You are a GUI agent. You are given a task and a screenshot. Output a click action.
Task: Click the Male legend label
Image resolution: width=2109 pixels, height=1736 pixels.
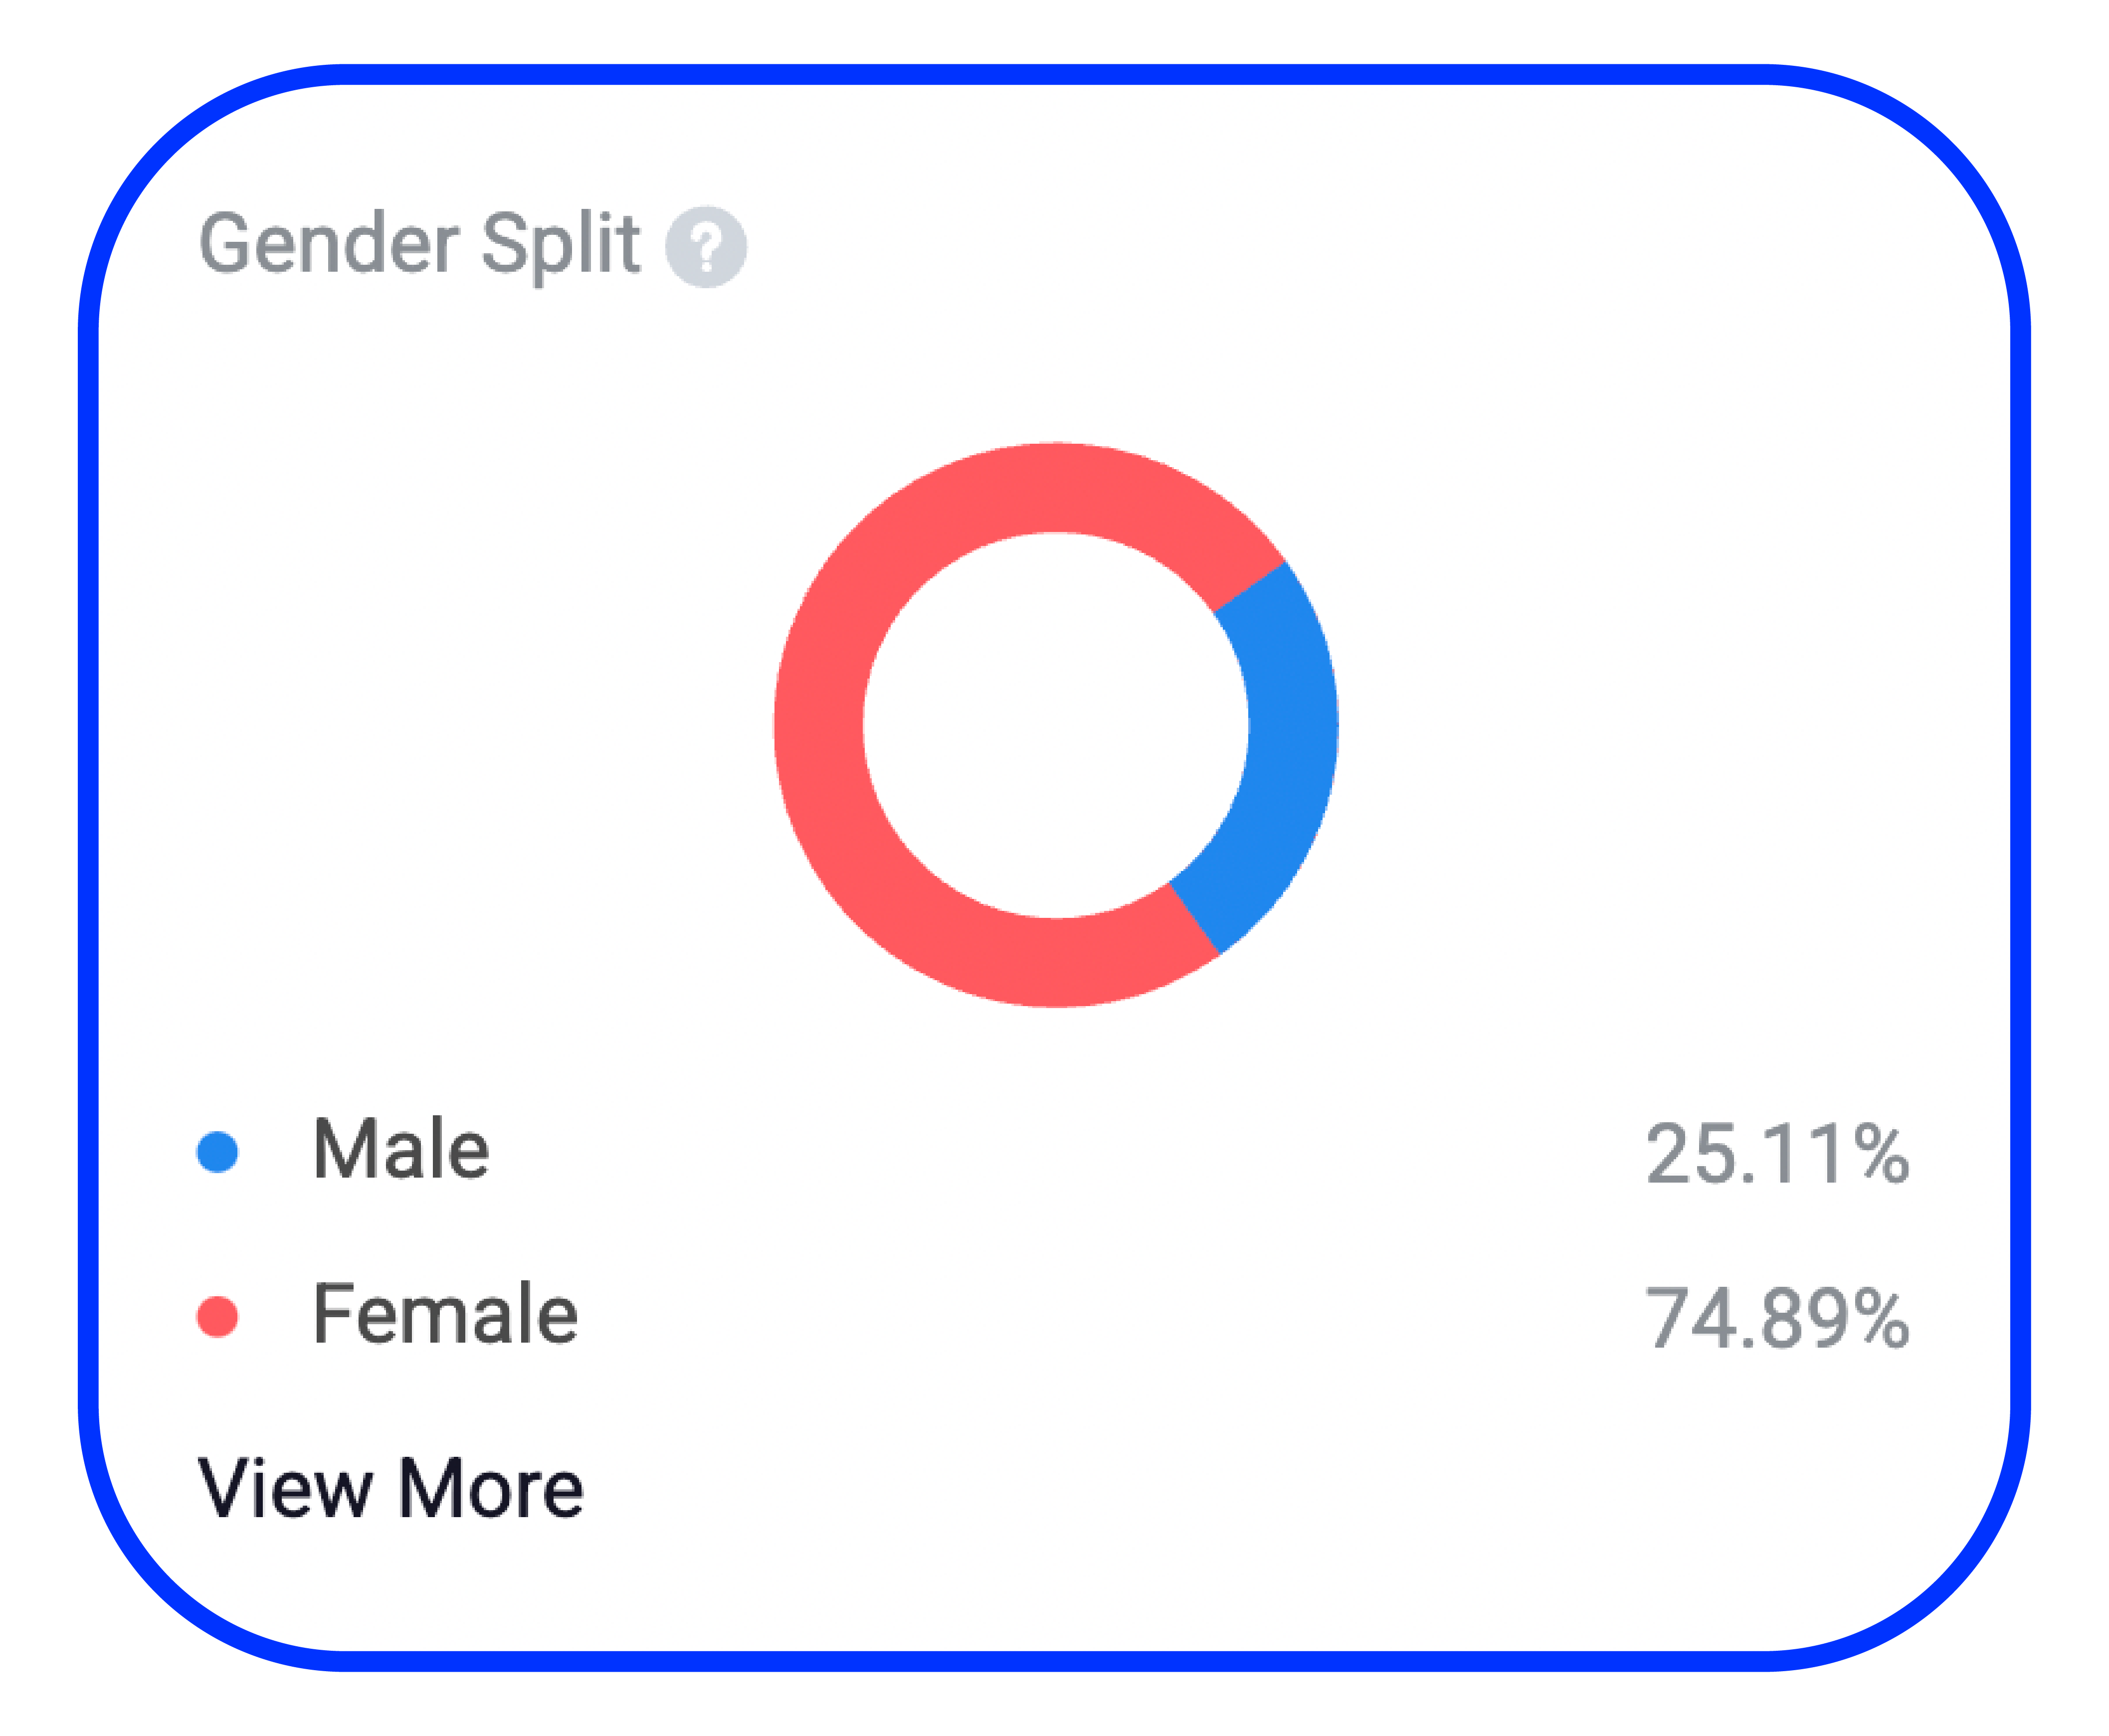tap(401, 1150)
